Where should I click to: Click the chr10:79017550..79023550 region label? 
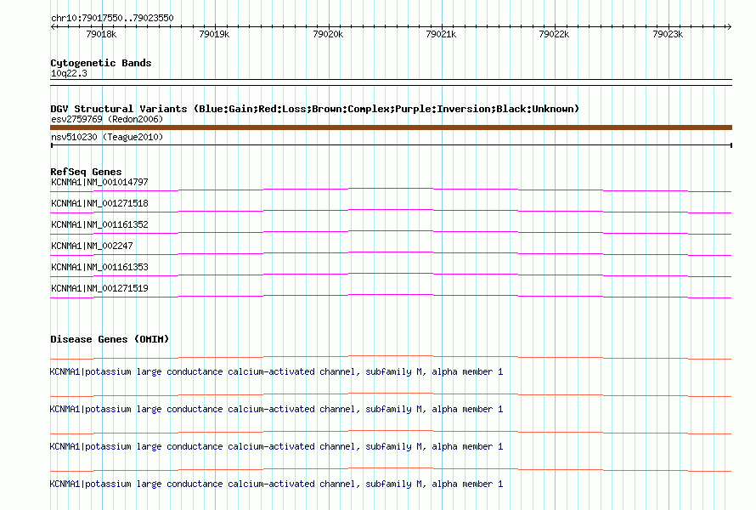(112, 18)
